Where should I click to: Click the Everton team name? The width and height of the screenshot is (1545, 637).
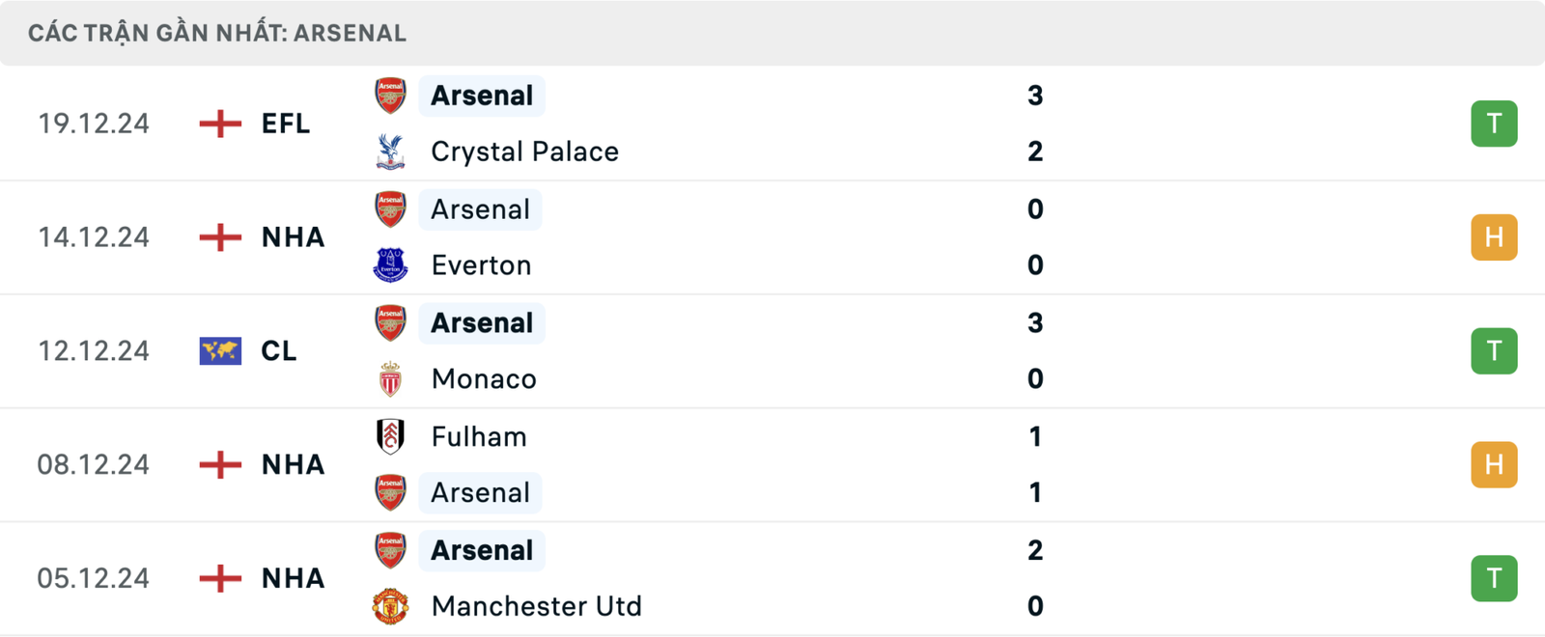click(x=481, y=265)
